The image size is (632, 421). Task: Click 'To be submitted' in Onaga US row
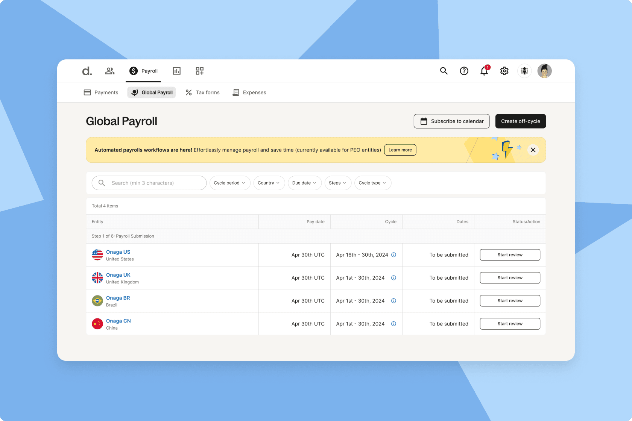pyautogui.click(x=449, y=255)
